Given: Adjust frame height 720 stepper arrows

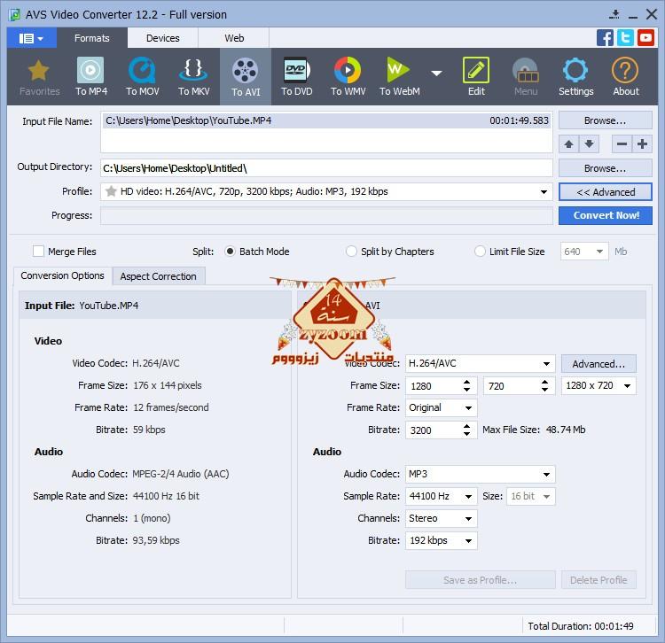Looking at the screenshot, I should point(544,386).
